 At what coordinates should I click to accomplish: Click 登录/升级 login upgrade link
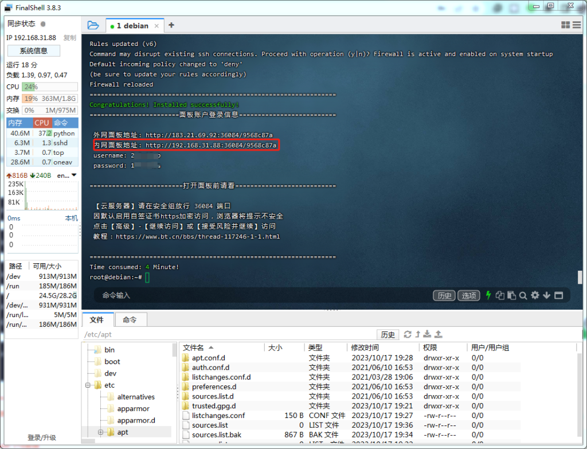click(x=41, y=438)
